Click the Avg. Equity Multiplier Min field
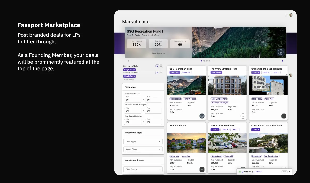 (133, 122)
